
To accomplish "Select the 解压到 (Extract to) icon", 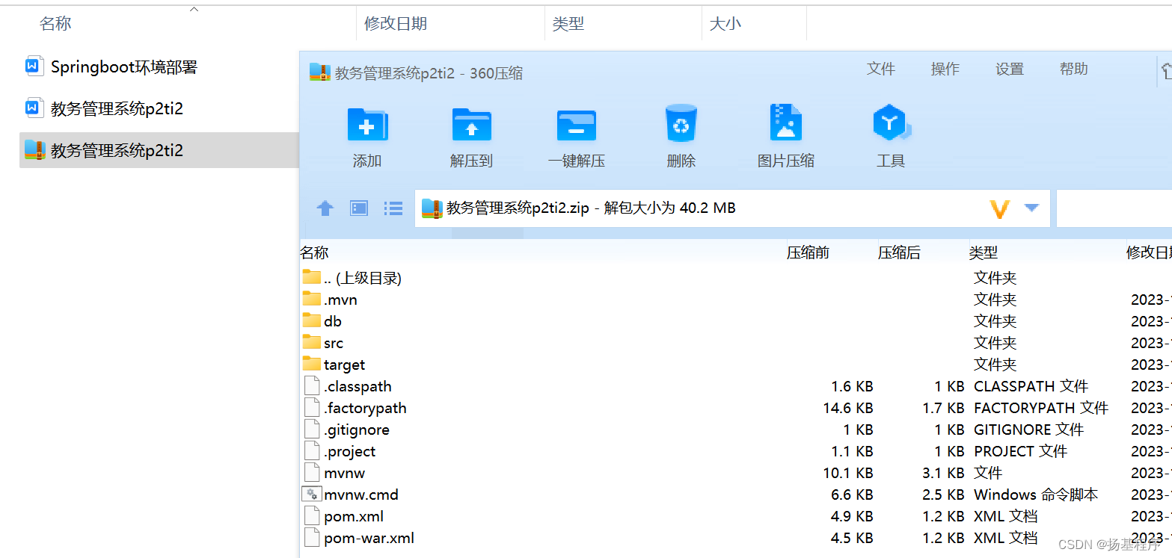I will 470,134.
